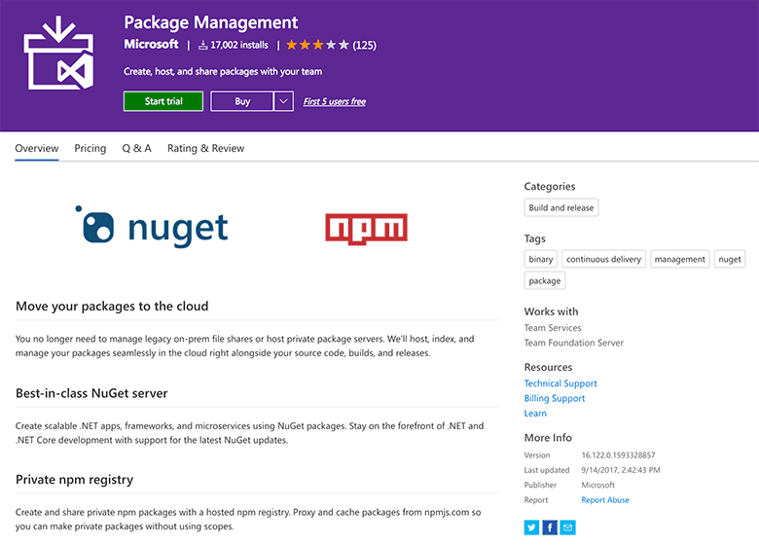Click the Microsoft publisher name in header
759x546 pixels.
[x=152, y=45]
